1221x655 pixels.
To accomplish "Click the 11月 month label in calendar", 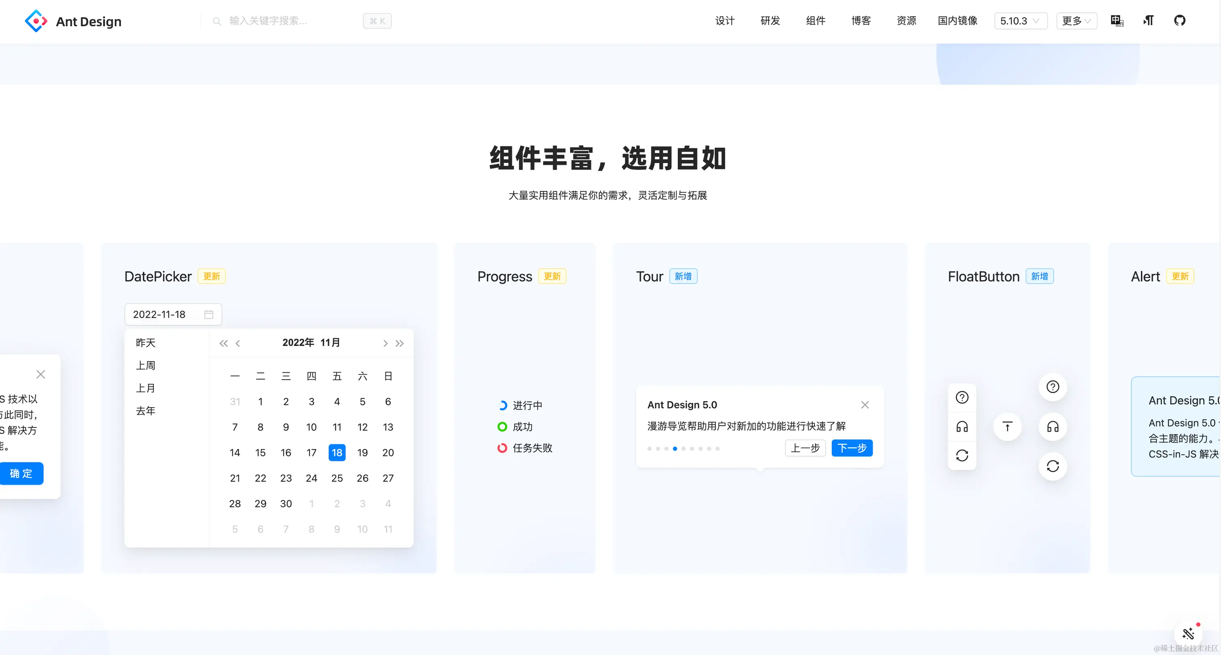I will point(330,342).
